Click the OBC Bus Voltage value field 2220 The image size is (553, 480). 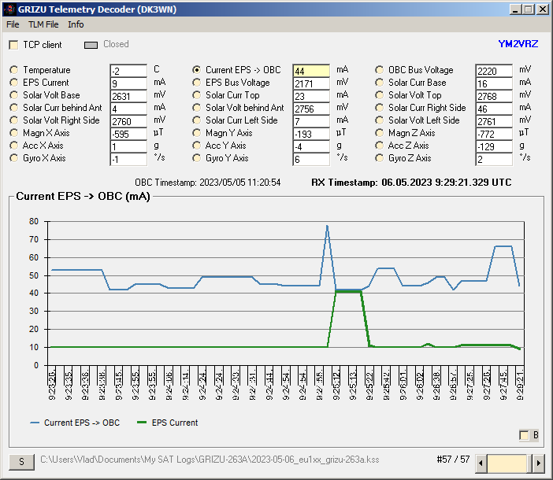494,71
